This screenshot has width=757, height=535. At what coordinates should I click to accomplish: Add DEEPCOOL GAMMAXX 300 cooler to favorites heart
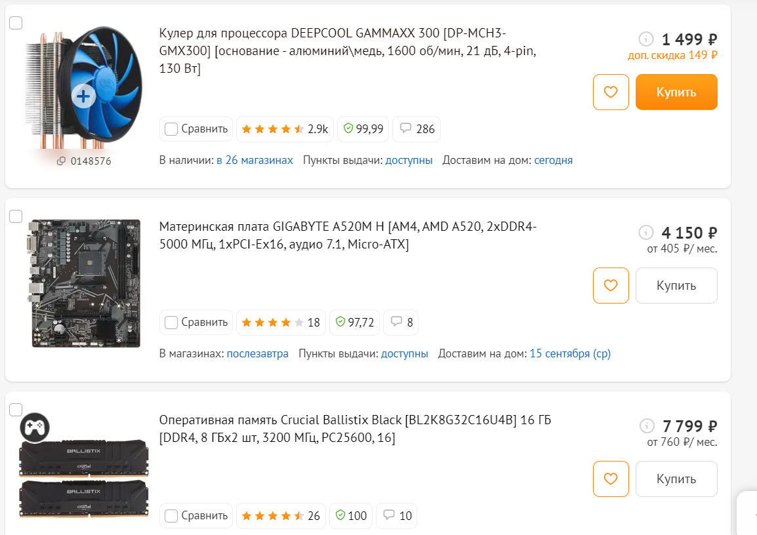(x=611, y=92)
